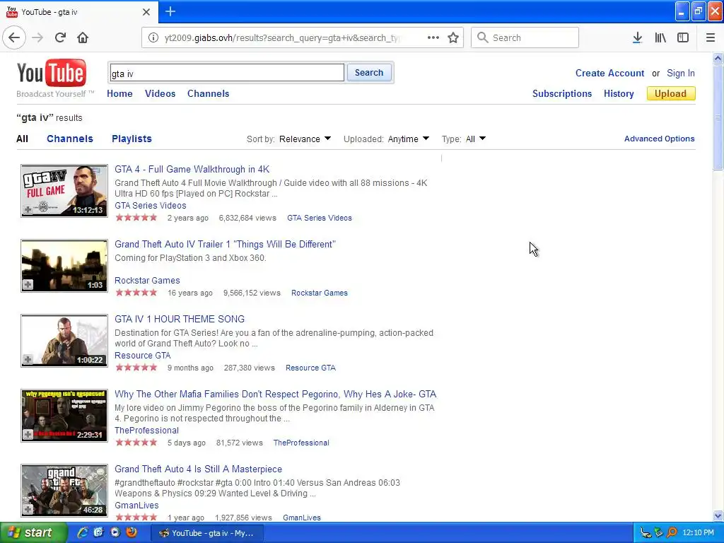Open the Library bookshelf icon
The image size is (724, 543).
pos(660,37)
